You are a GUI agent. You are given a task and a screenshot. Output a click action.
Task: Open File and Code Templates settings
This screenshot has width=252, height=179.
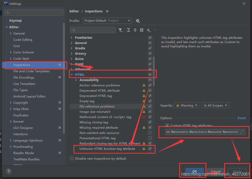32,71
